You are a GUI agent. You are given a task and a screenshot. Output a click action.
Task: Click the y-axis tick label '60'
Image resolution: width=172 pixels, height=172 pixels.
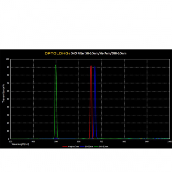pos(8,91)
